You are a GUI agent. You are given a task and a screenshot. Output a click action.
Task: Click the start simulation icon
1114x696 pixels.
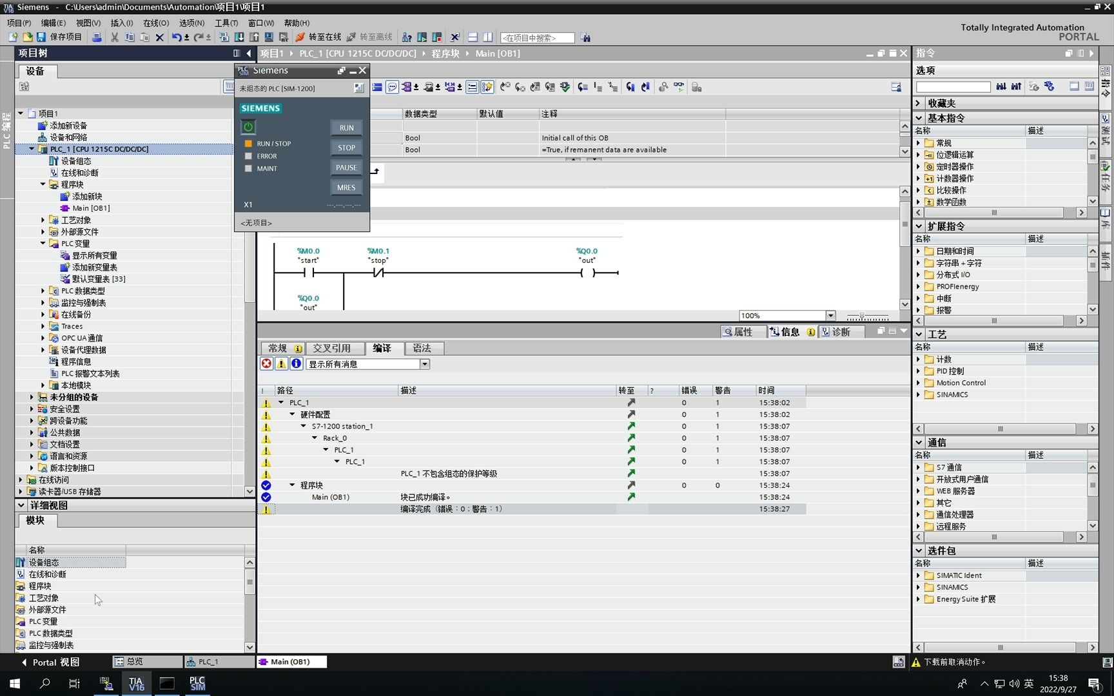coord(269,37)
